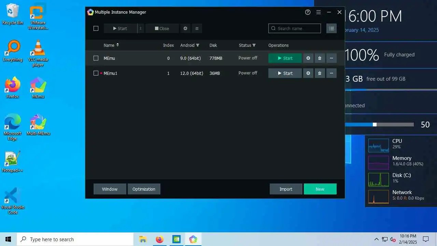
Task: Open the Status filter dropdown
Action: pyautogui.click(x=254, y=45)
